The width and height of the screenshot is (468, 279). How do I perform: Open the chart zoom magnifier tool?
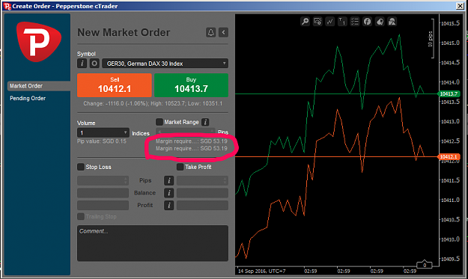[305, 22]
